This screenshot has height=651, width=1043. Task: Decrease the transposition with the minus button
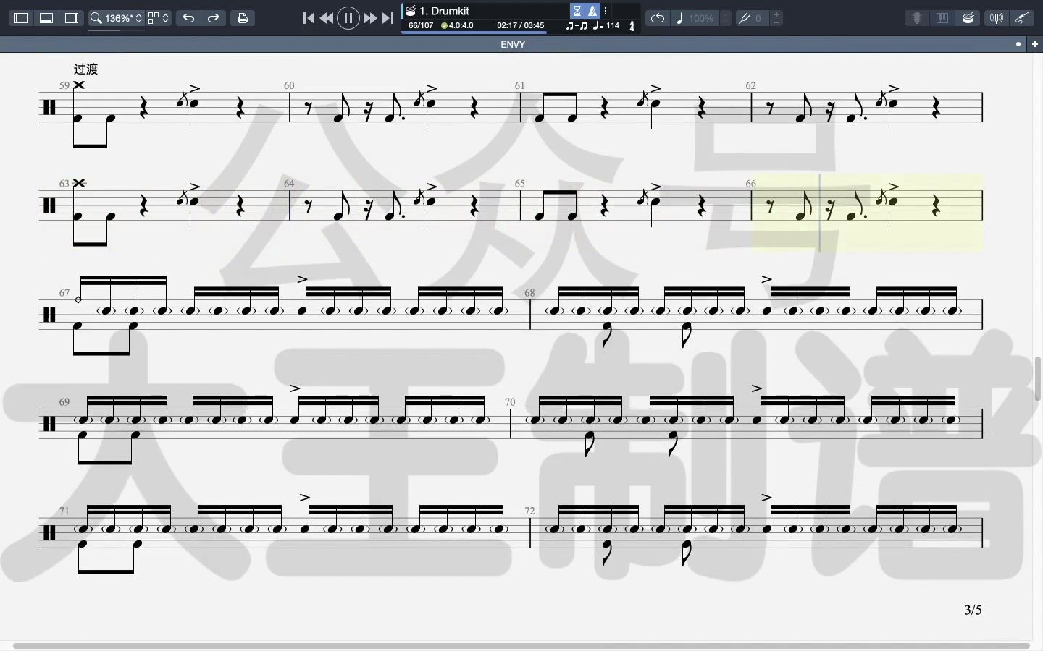point(776,22)
